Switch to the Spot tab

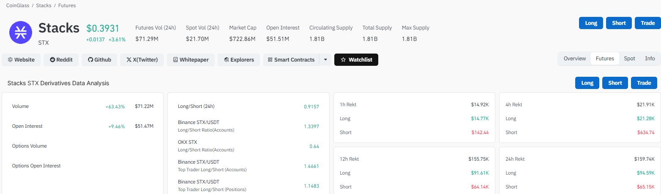coord(629,59)
